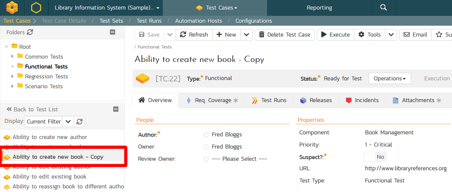Select the Author Fred Bloggs field

(227, 135)
